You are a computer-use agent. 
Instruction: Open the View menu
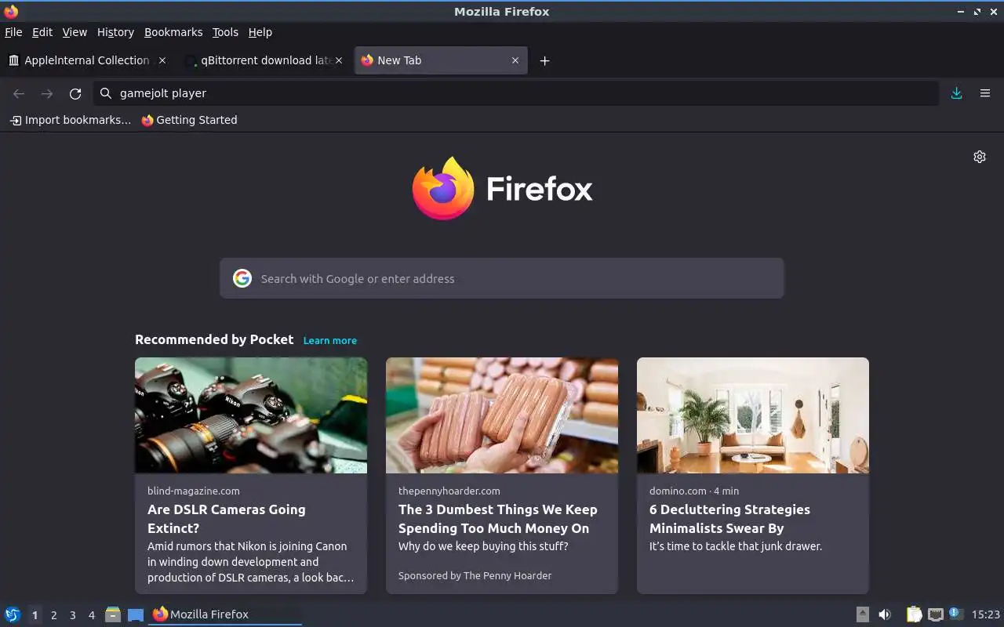pos(75,32)
